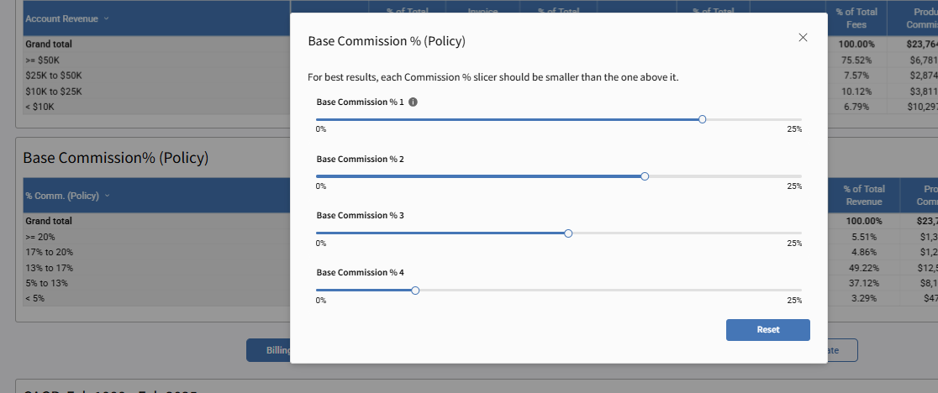Select the ">= 20%" commission row
This screenshot has height=393, width=938.
(41, 238)
